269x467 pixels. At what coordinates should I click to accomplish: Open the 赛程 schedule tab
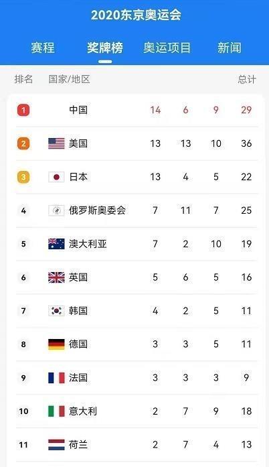coord(43,48)
